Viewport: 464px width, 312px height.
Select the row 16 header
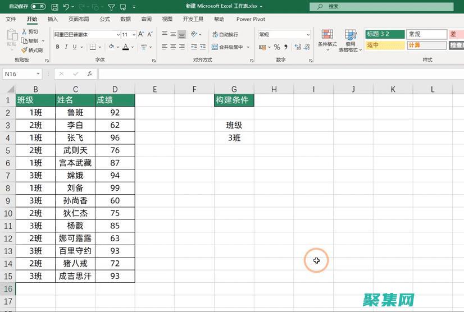(x=8, y=288)
